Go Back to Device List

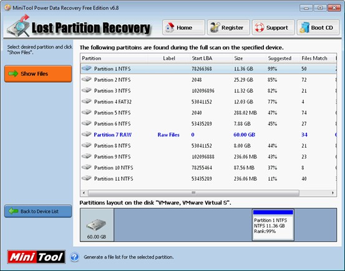[38, 211]
